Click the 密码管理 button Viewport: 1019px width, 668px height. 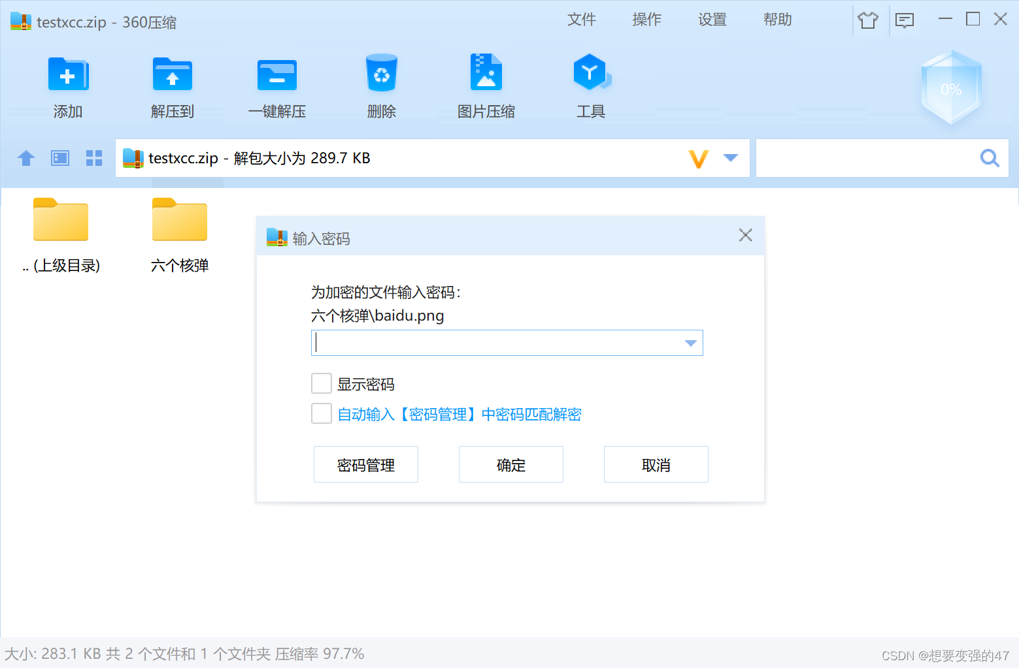(366, 464)
